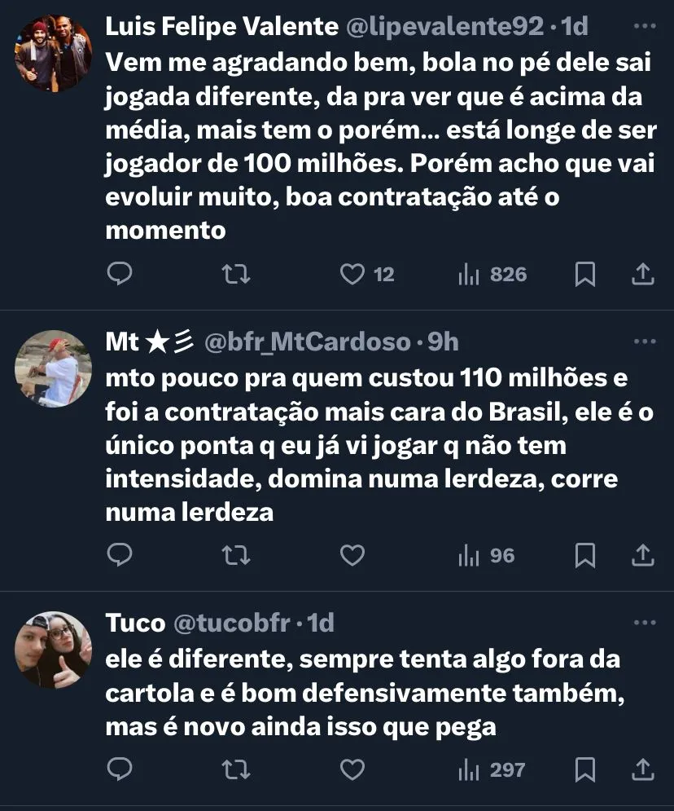Bookmark the tweet from Mt

coord(585,555)
